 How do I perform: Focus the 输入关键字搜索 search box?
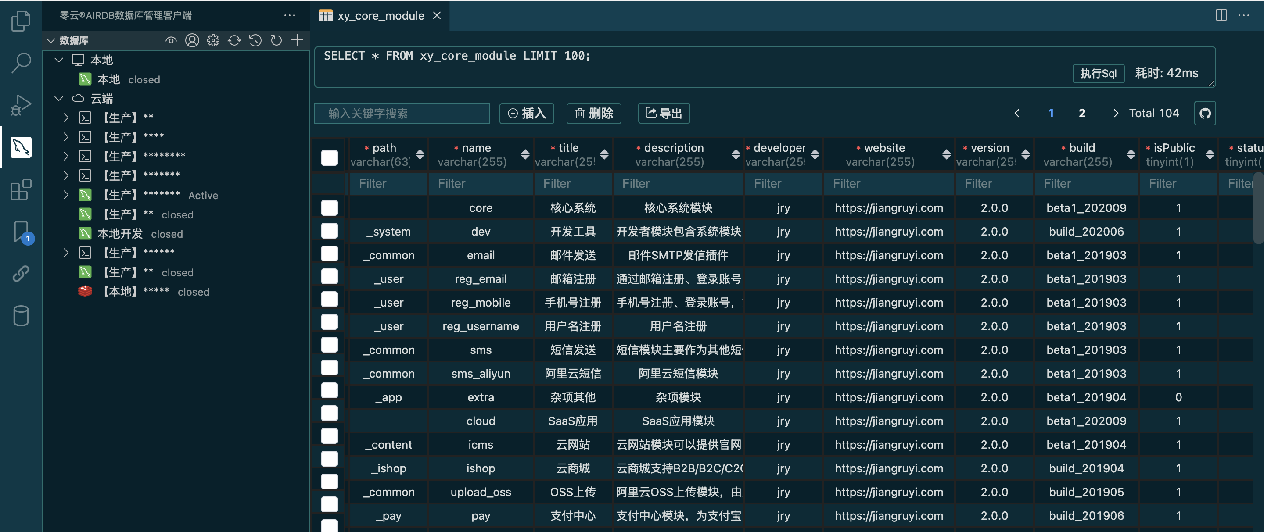coord(402,113)
